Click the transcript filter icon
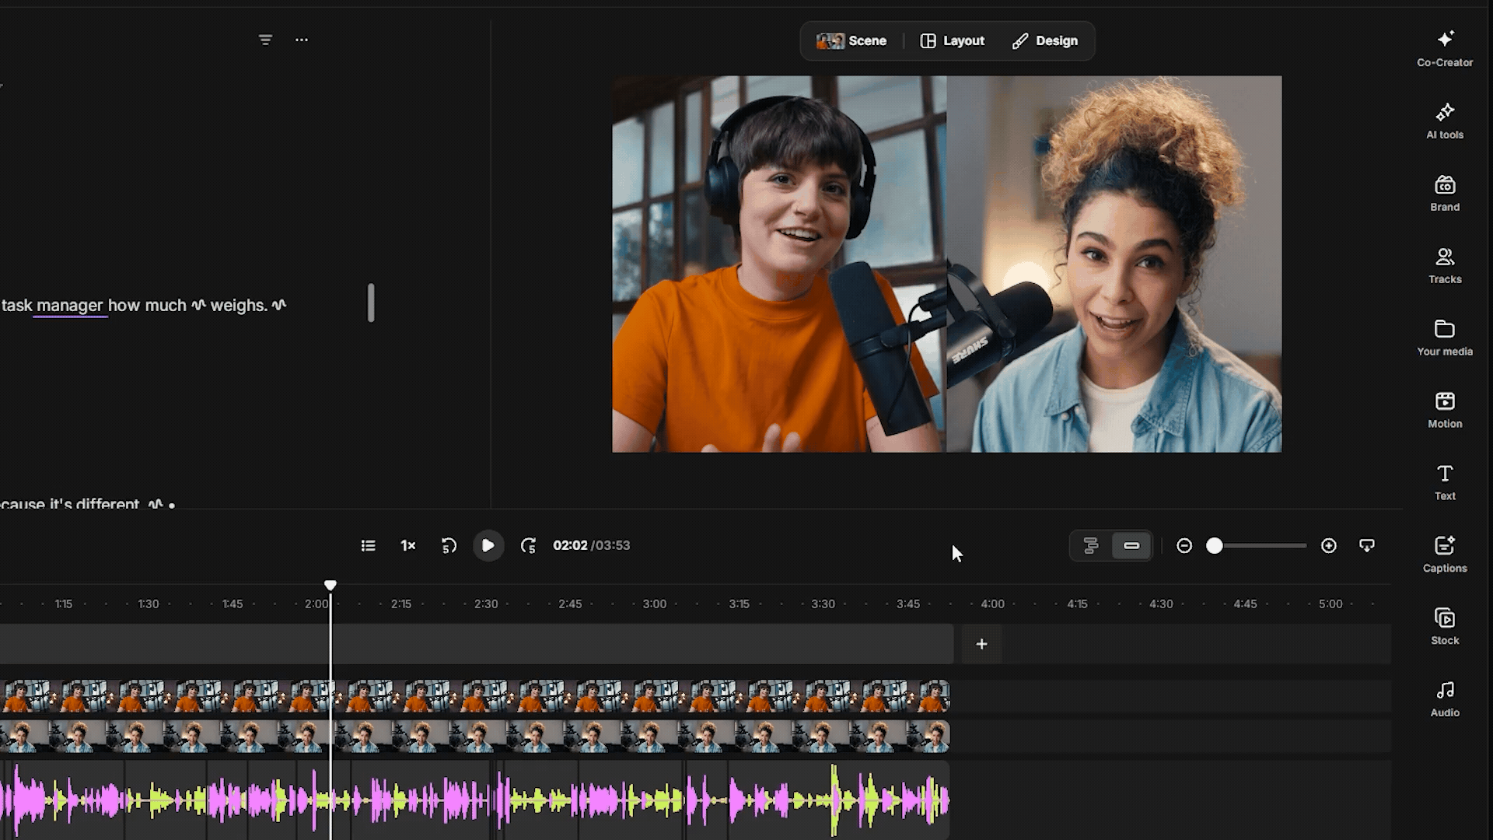 [x=265, y=40]
